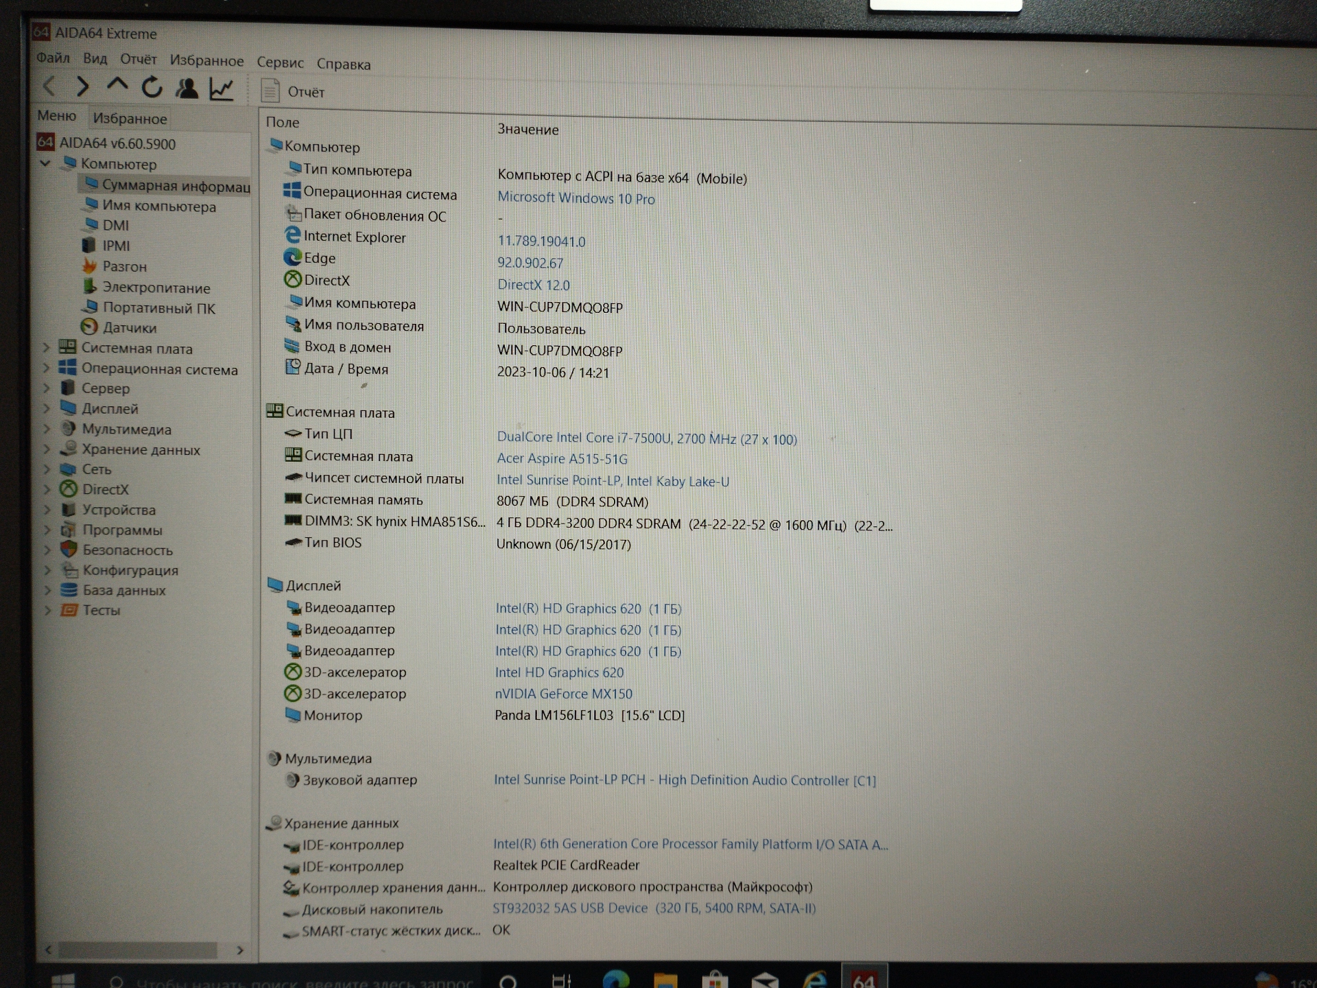Click the Internet Explorer row icon
The image size is (1317, 988).
tap(292, 236)
